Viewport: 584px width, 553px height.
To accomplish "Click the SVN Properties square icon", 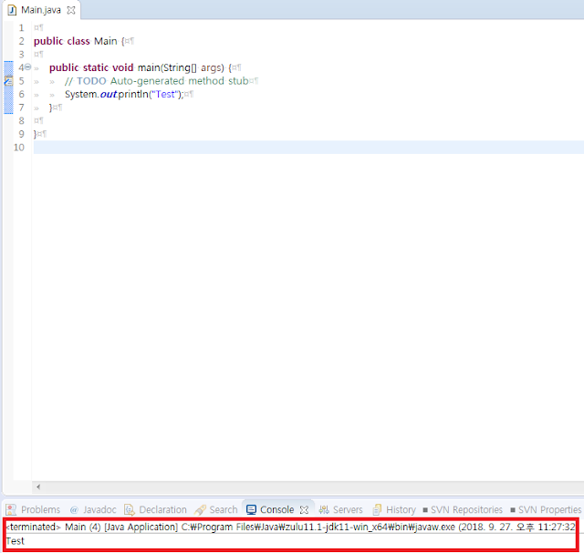I will pyautogui.click(x=513, y=510).
